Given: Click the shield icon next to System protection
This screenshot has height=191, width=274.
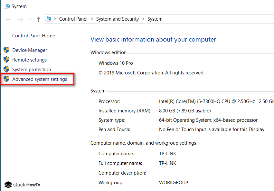Looking at the screenshot, I should coord(6,69).
